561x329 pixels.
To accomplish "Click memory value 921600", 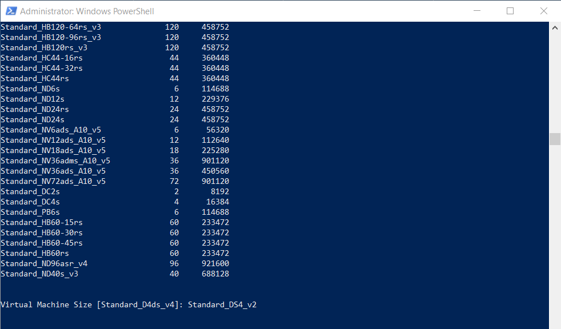I will point(215,263).
